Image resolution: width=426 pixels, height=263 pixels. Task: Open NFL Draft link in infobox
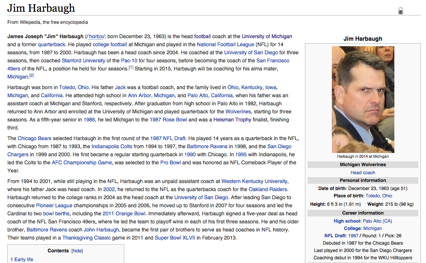(335, 236)
